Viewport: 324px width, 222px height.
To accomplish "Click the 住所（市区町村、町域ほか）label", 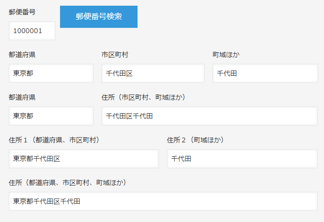I will point(143,97).
